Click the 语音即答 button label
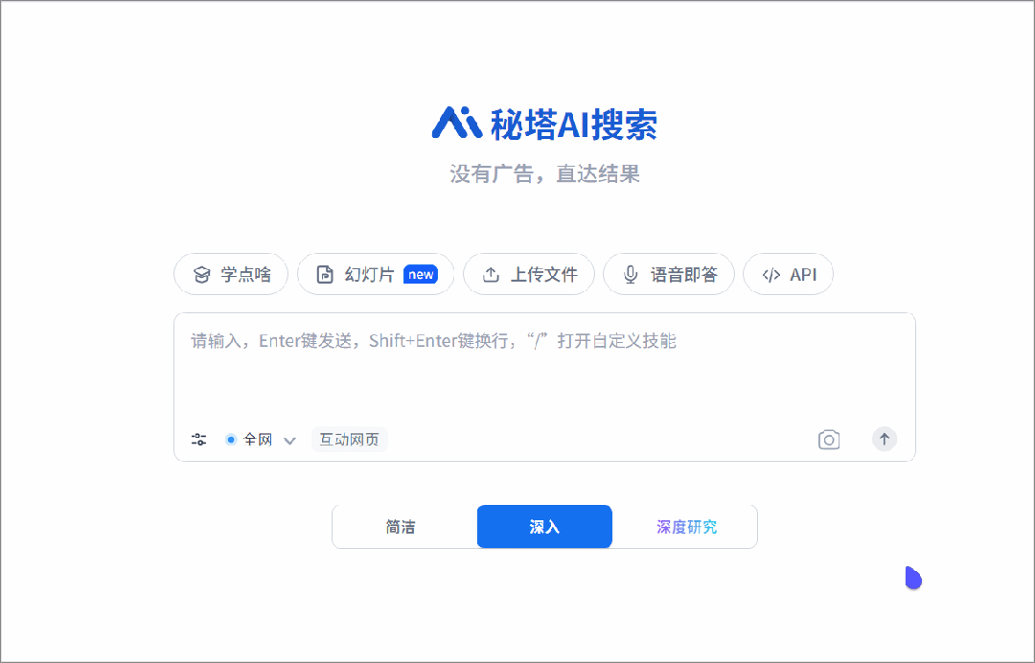The width and height of the screenshot is (1035, 663). point(683,274)
